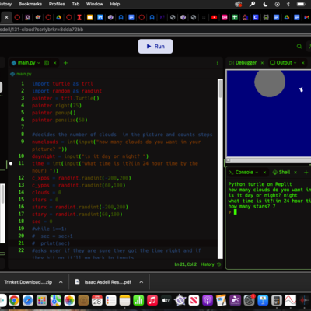Viewport: 311px width, 311px height.
Task: Expand the main.py tab dropdown chevron
Action: (39, 63)
